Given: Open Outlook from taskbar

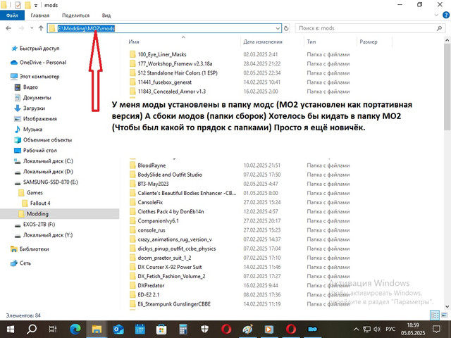Looking at the screenshot, I should (x=118, y=330).
